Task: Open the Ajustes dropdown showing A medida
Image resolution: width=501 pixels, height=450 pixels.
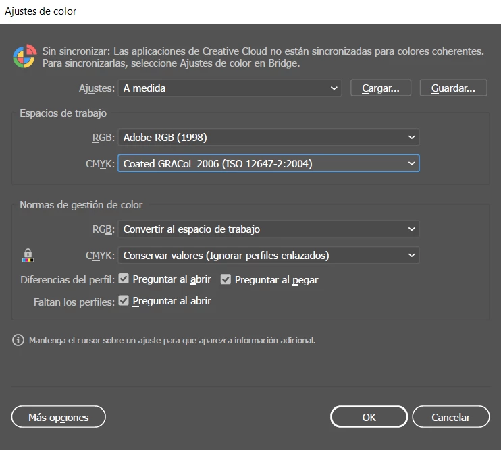Action: click(x=230, y=88)
